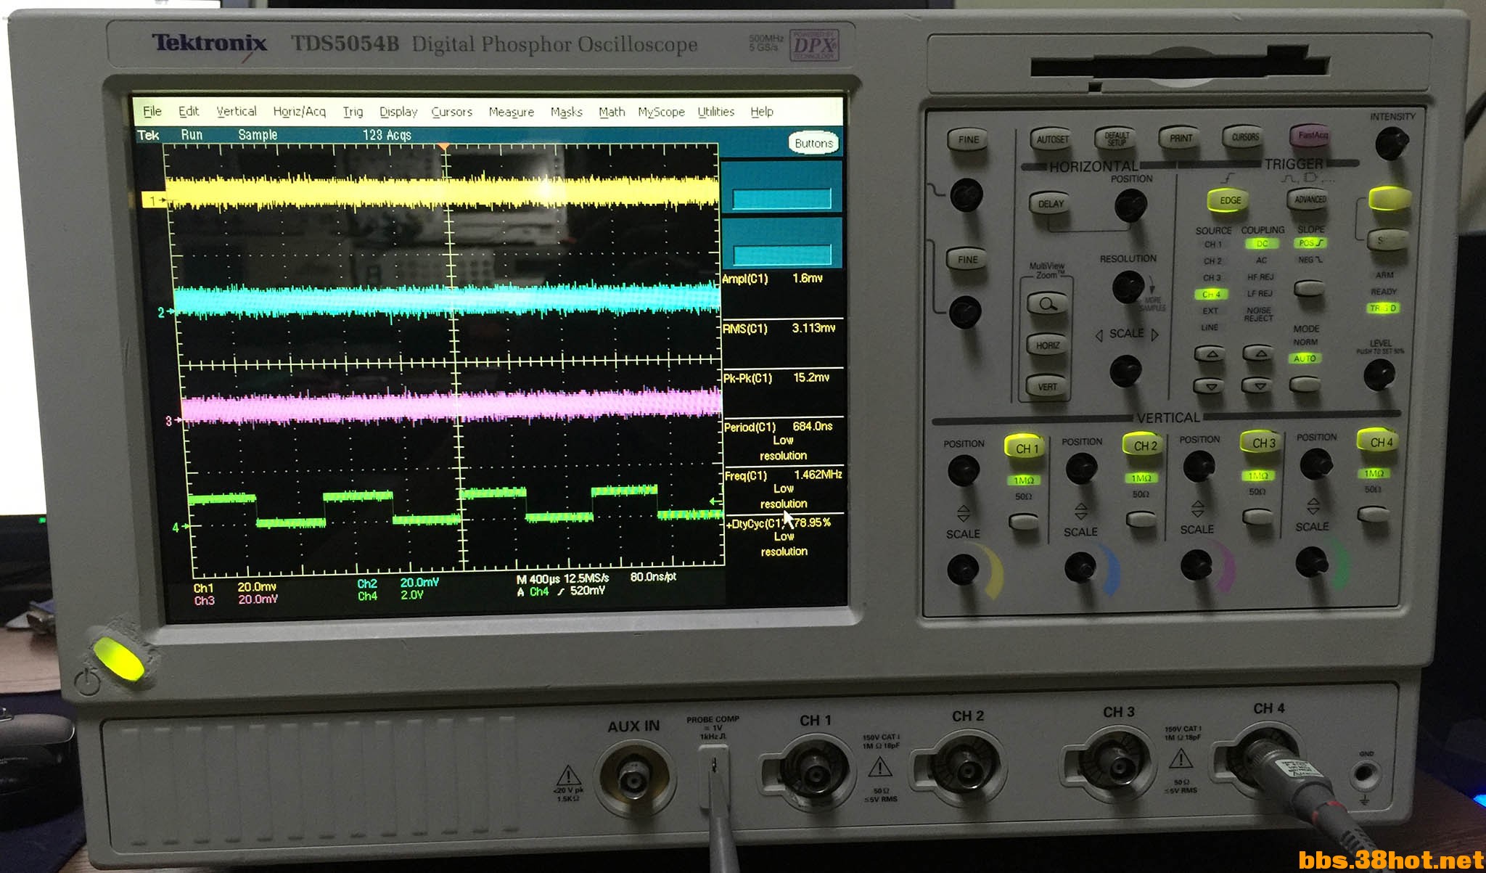Toggle the CH 3 vertical button

(x=1263, y=443)
